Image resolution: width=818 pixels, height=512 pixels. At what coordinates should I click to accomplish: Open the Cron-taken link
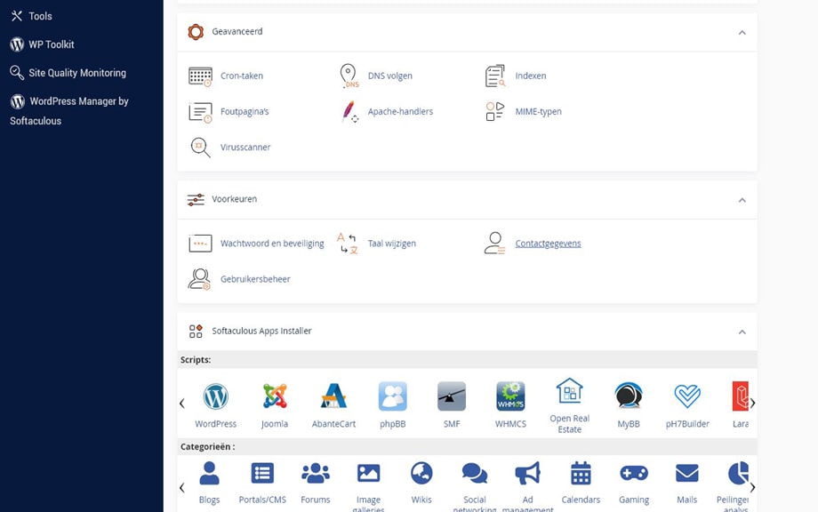point(242,76)
